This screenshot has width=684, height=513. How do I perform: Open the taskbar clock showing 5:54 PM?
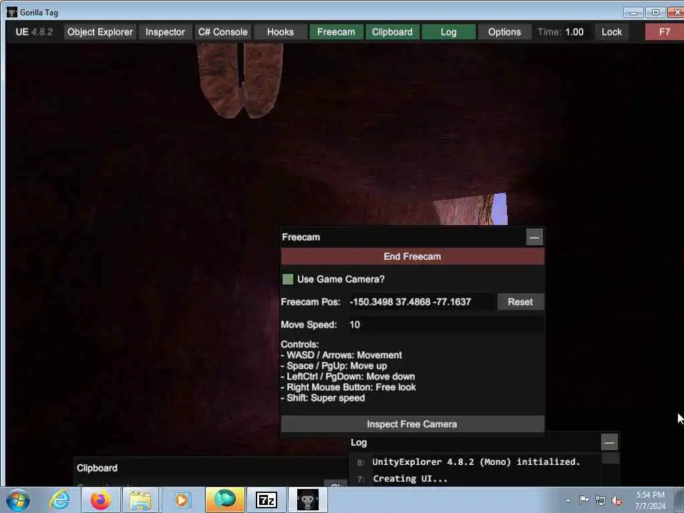pos(650,500)
